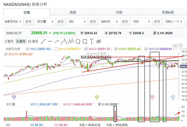Select the 12 個月 time range
Viewport: 187px width, 127px height.
tap(33, 41)
